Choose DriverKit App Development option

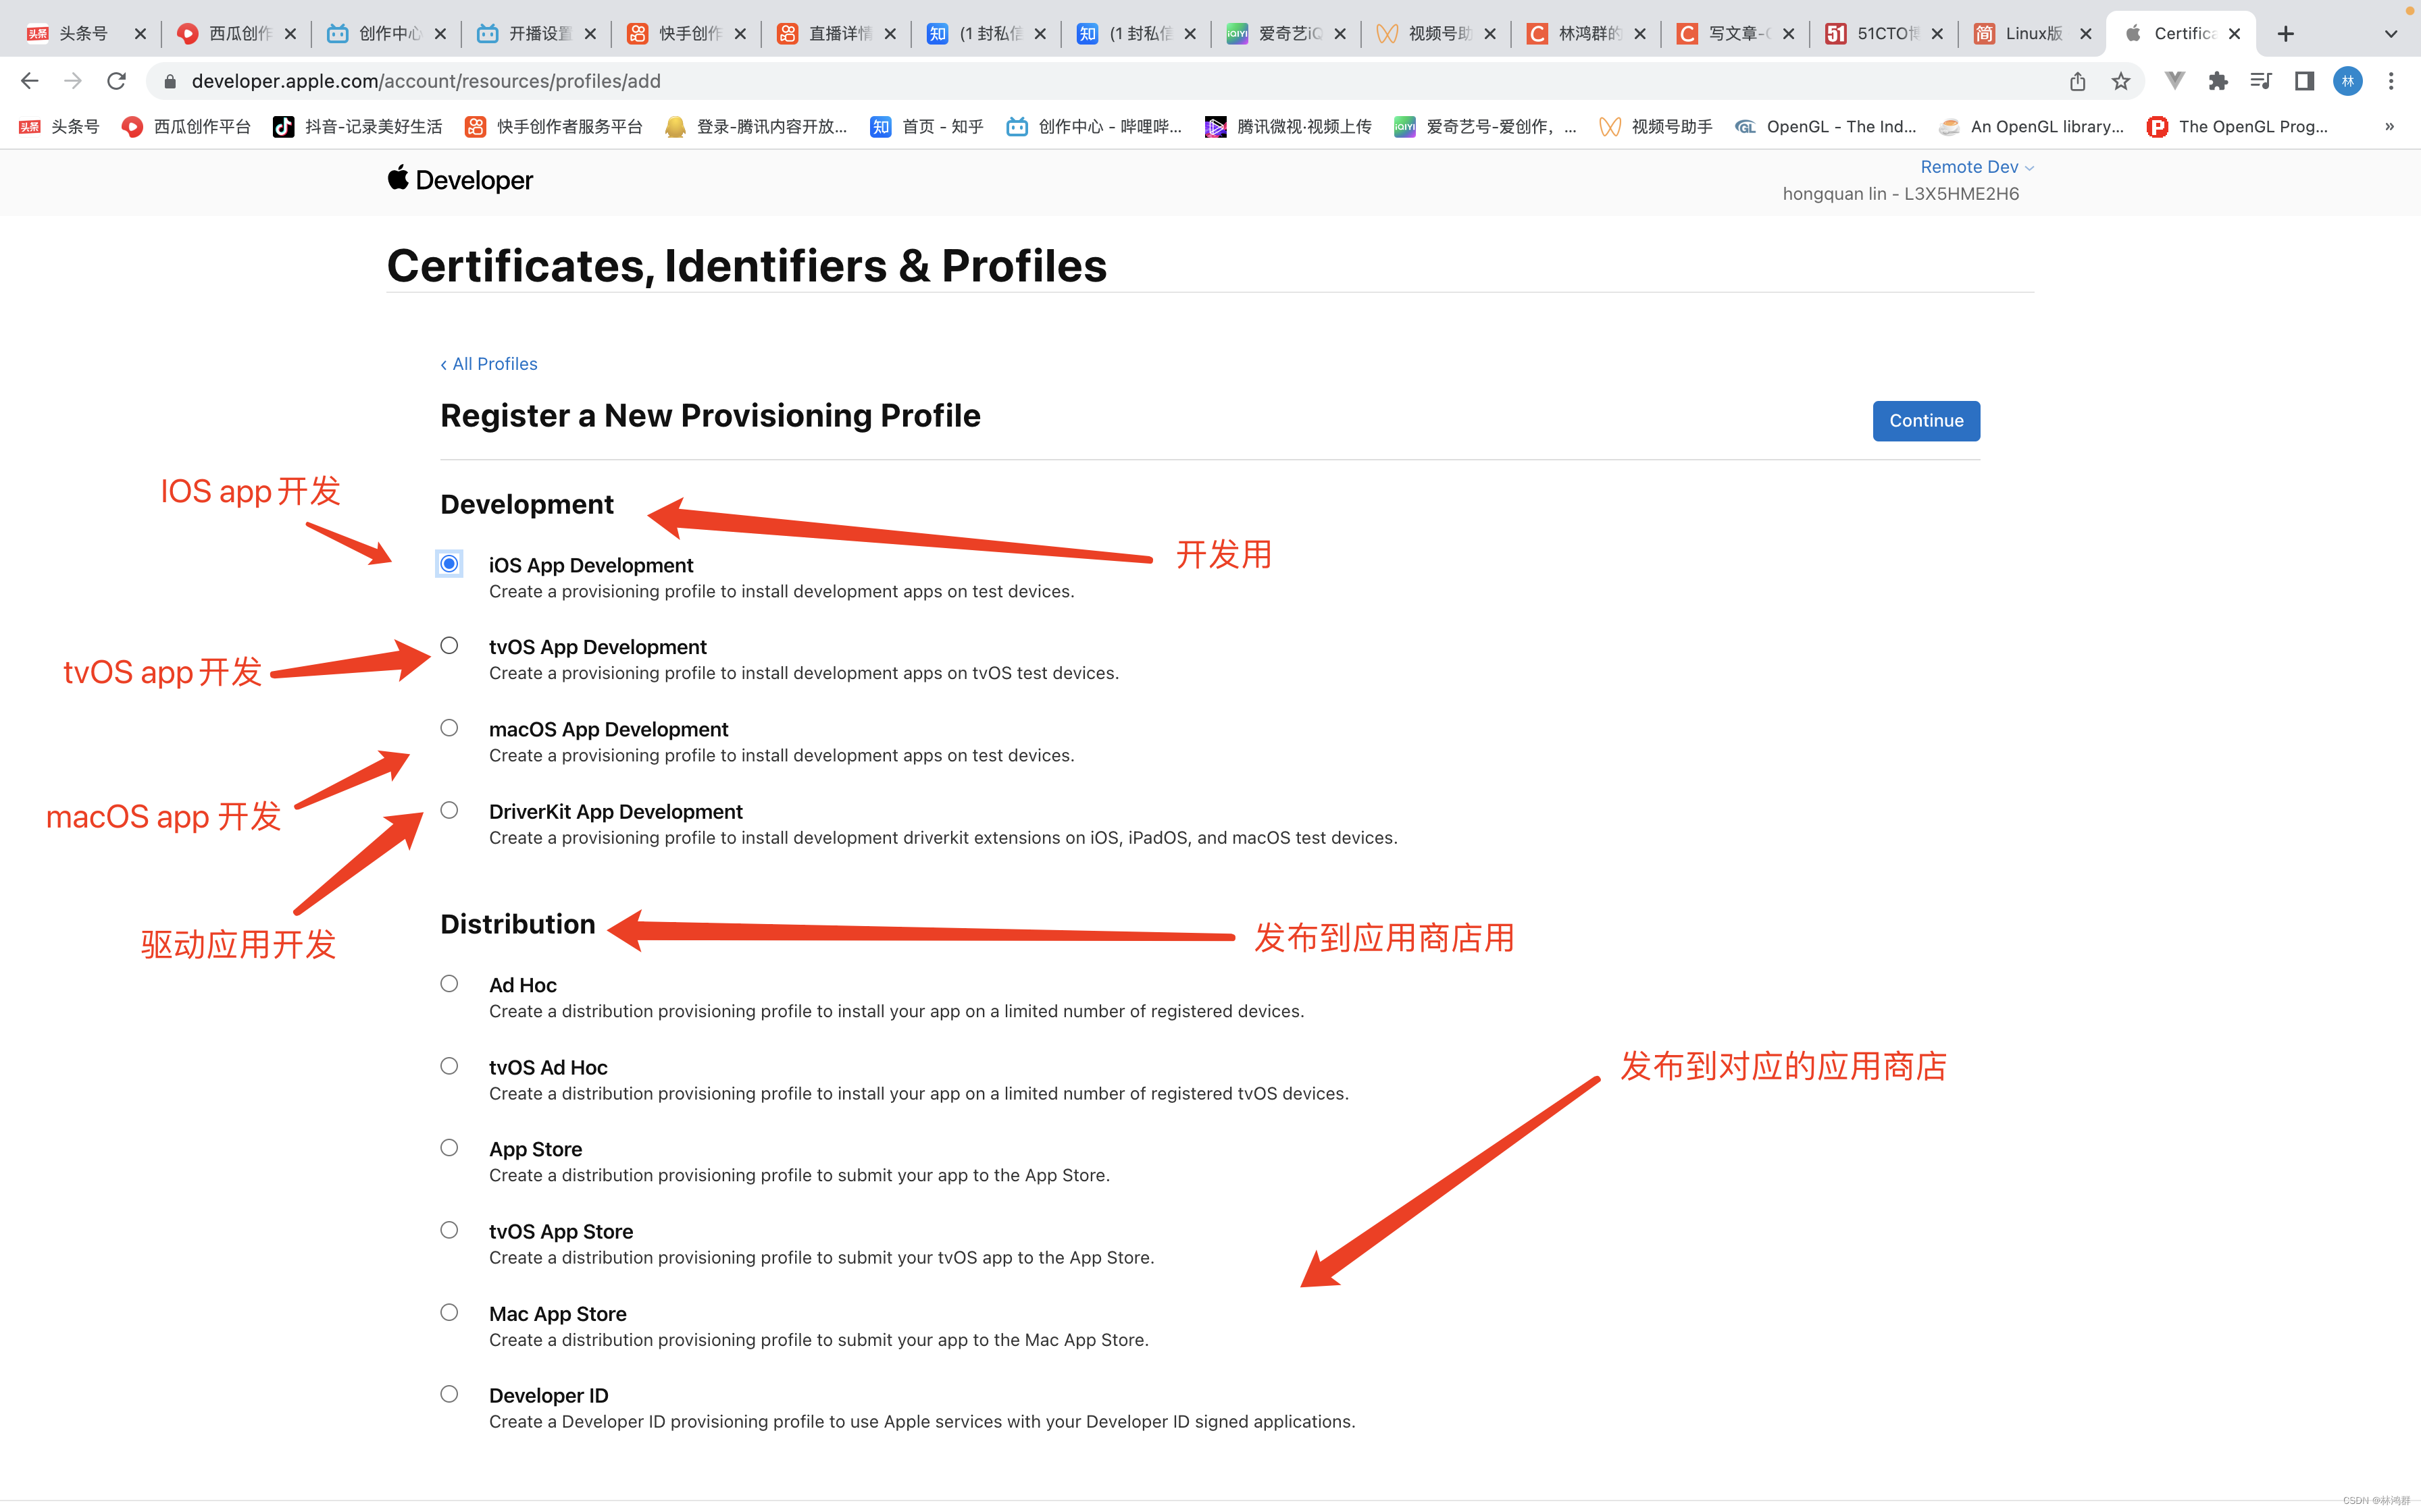coord(449,810)
